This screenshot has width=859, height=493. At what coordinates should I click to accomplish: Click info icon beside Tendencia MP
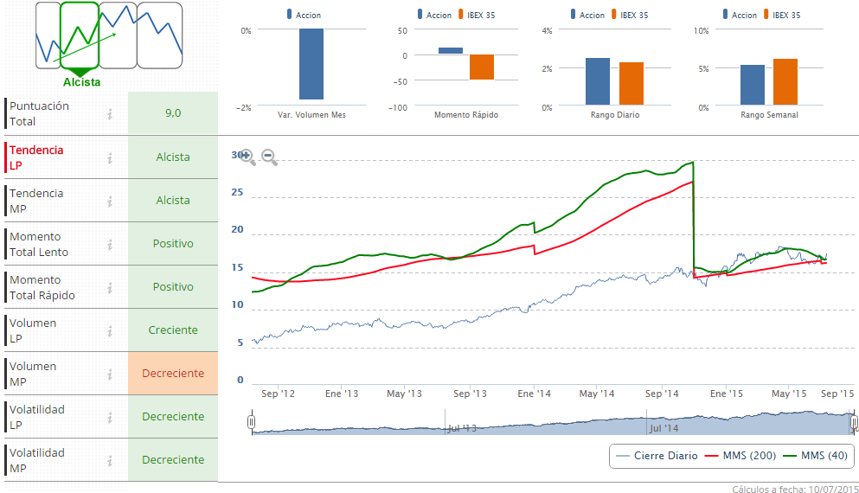pyautogui.click(x=110, y=201)
